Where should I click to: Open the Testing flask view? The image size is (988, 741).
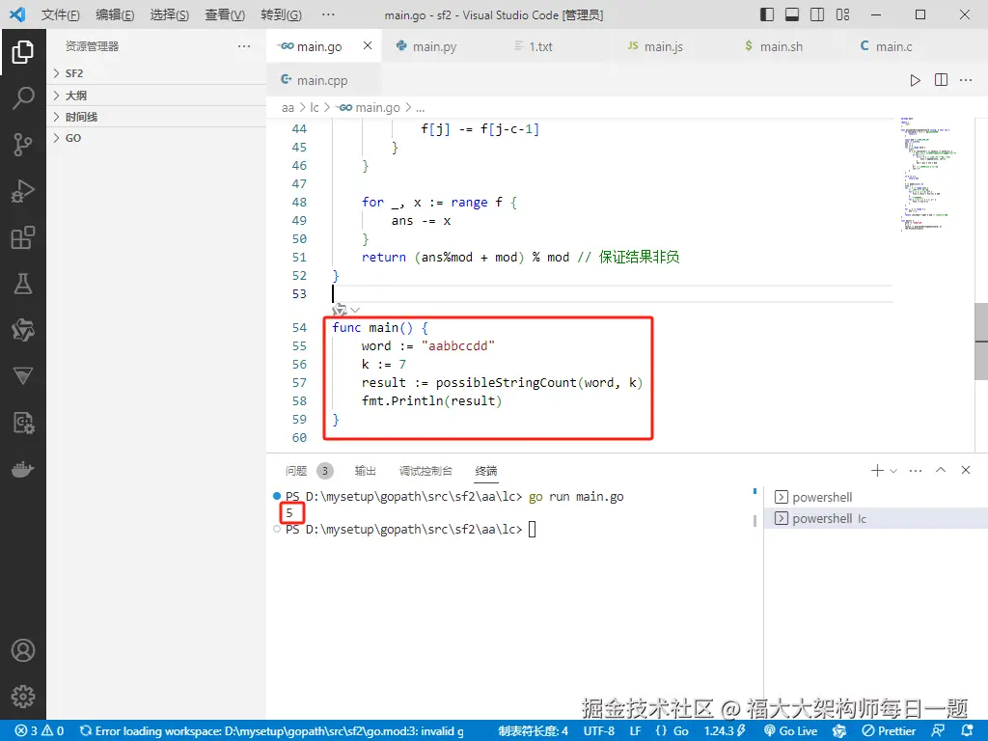(23, 285)
